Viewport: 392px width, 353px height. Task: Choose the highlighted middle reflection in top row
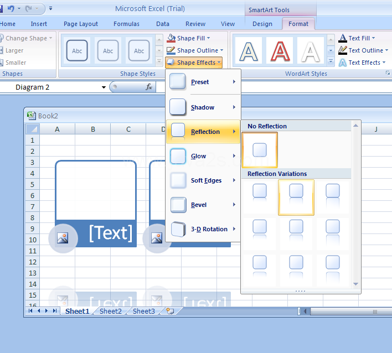click(x=296, y=198)
